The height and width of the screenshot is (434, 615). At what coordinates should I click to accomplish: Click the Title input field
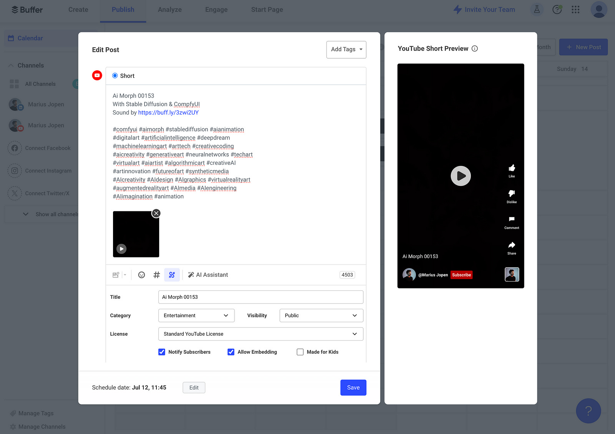coord(261,297)
